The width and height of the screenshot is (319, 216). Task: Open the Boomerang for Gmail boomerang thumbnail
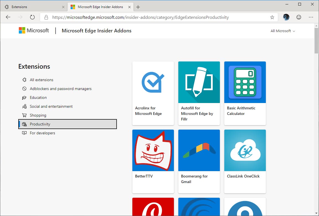(199, 150)
